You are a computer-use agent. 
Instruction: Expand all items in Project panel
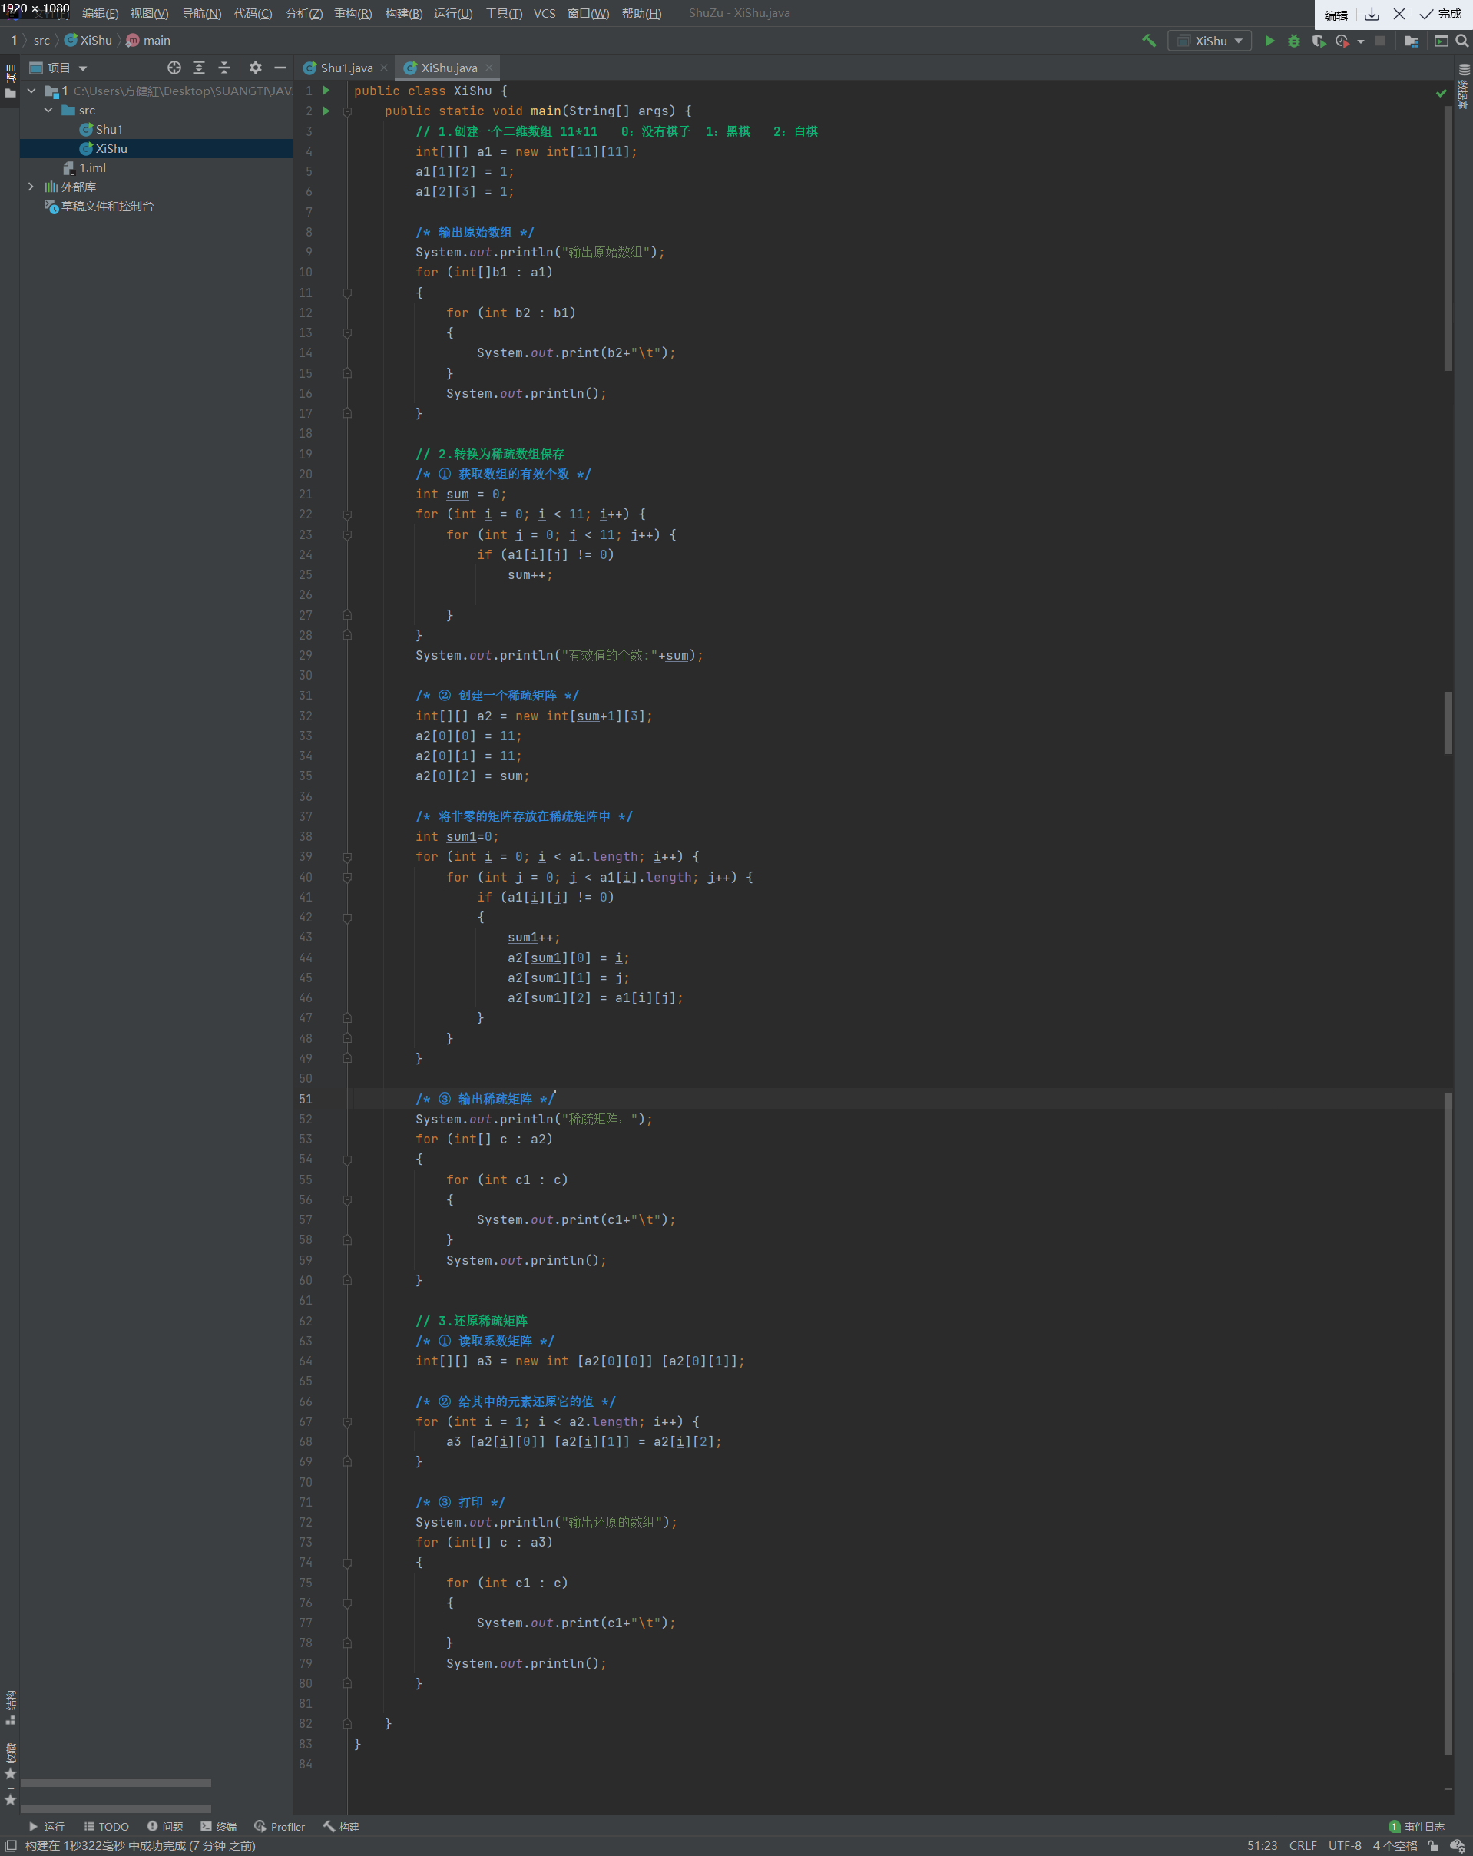pos(199,68)
